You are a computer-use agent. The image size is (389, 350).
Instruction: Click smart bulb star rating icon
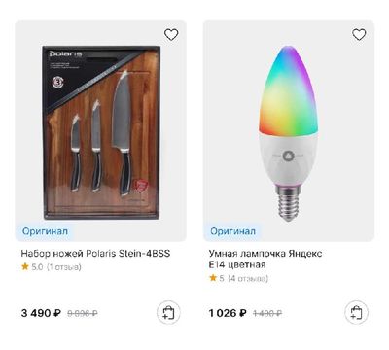pyautogui.click(x=213, y=278)
